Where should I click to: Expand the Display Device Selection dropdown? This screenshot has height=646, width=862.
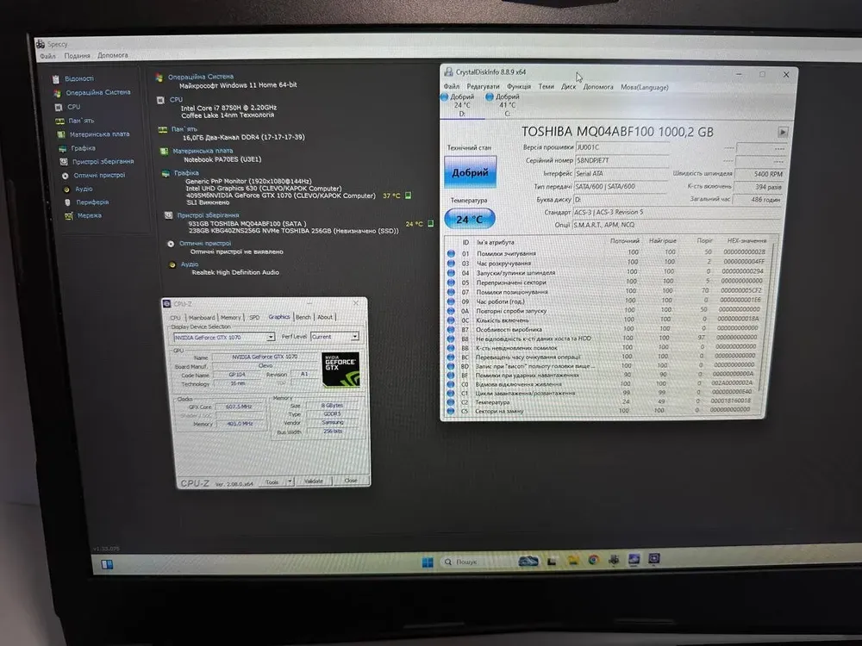pyautogui.click(x=269, y=337)
